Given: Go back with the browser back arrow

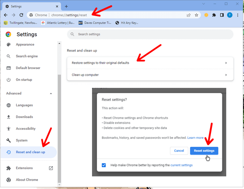Looking at the screenshot, I should (6, 15).
